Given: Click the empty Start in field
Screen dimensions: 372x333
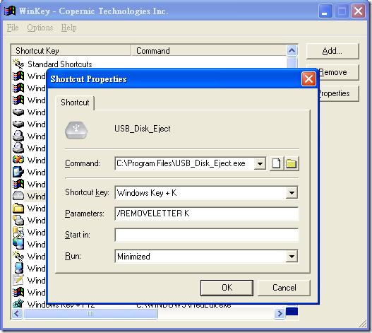Looking at the screenshot, I should (x=206, y=235).
